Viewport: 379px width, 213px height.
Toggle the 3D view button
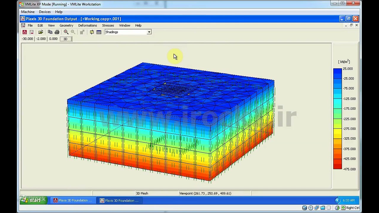[65, 39]
